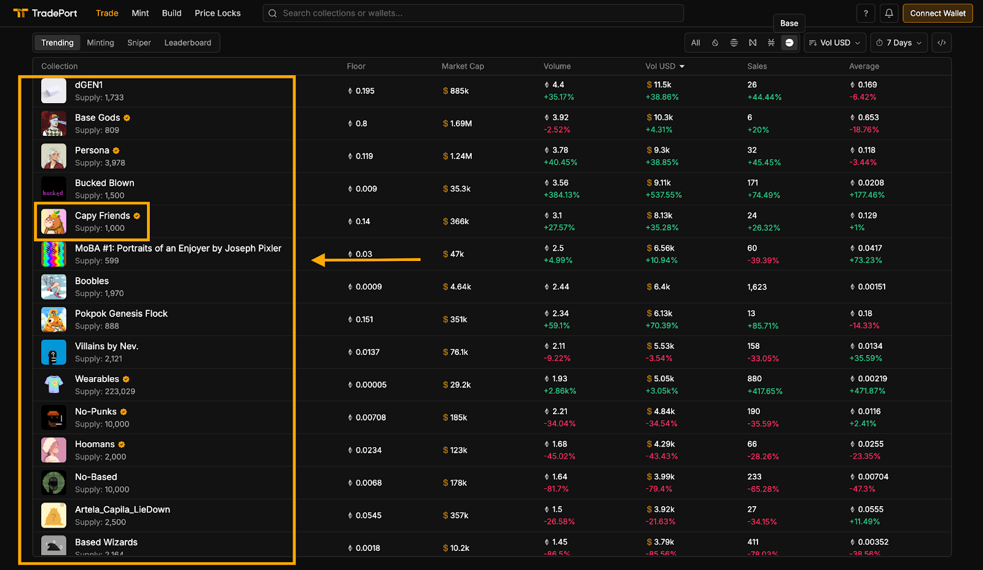Open the help question mark button
This screenshot has height=570, width=983.
[x=866, y=13]
